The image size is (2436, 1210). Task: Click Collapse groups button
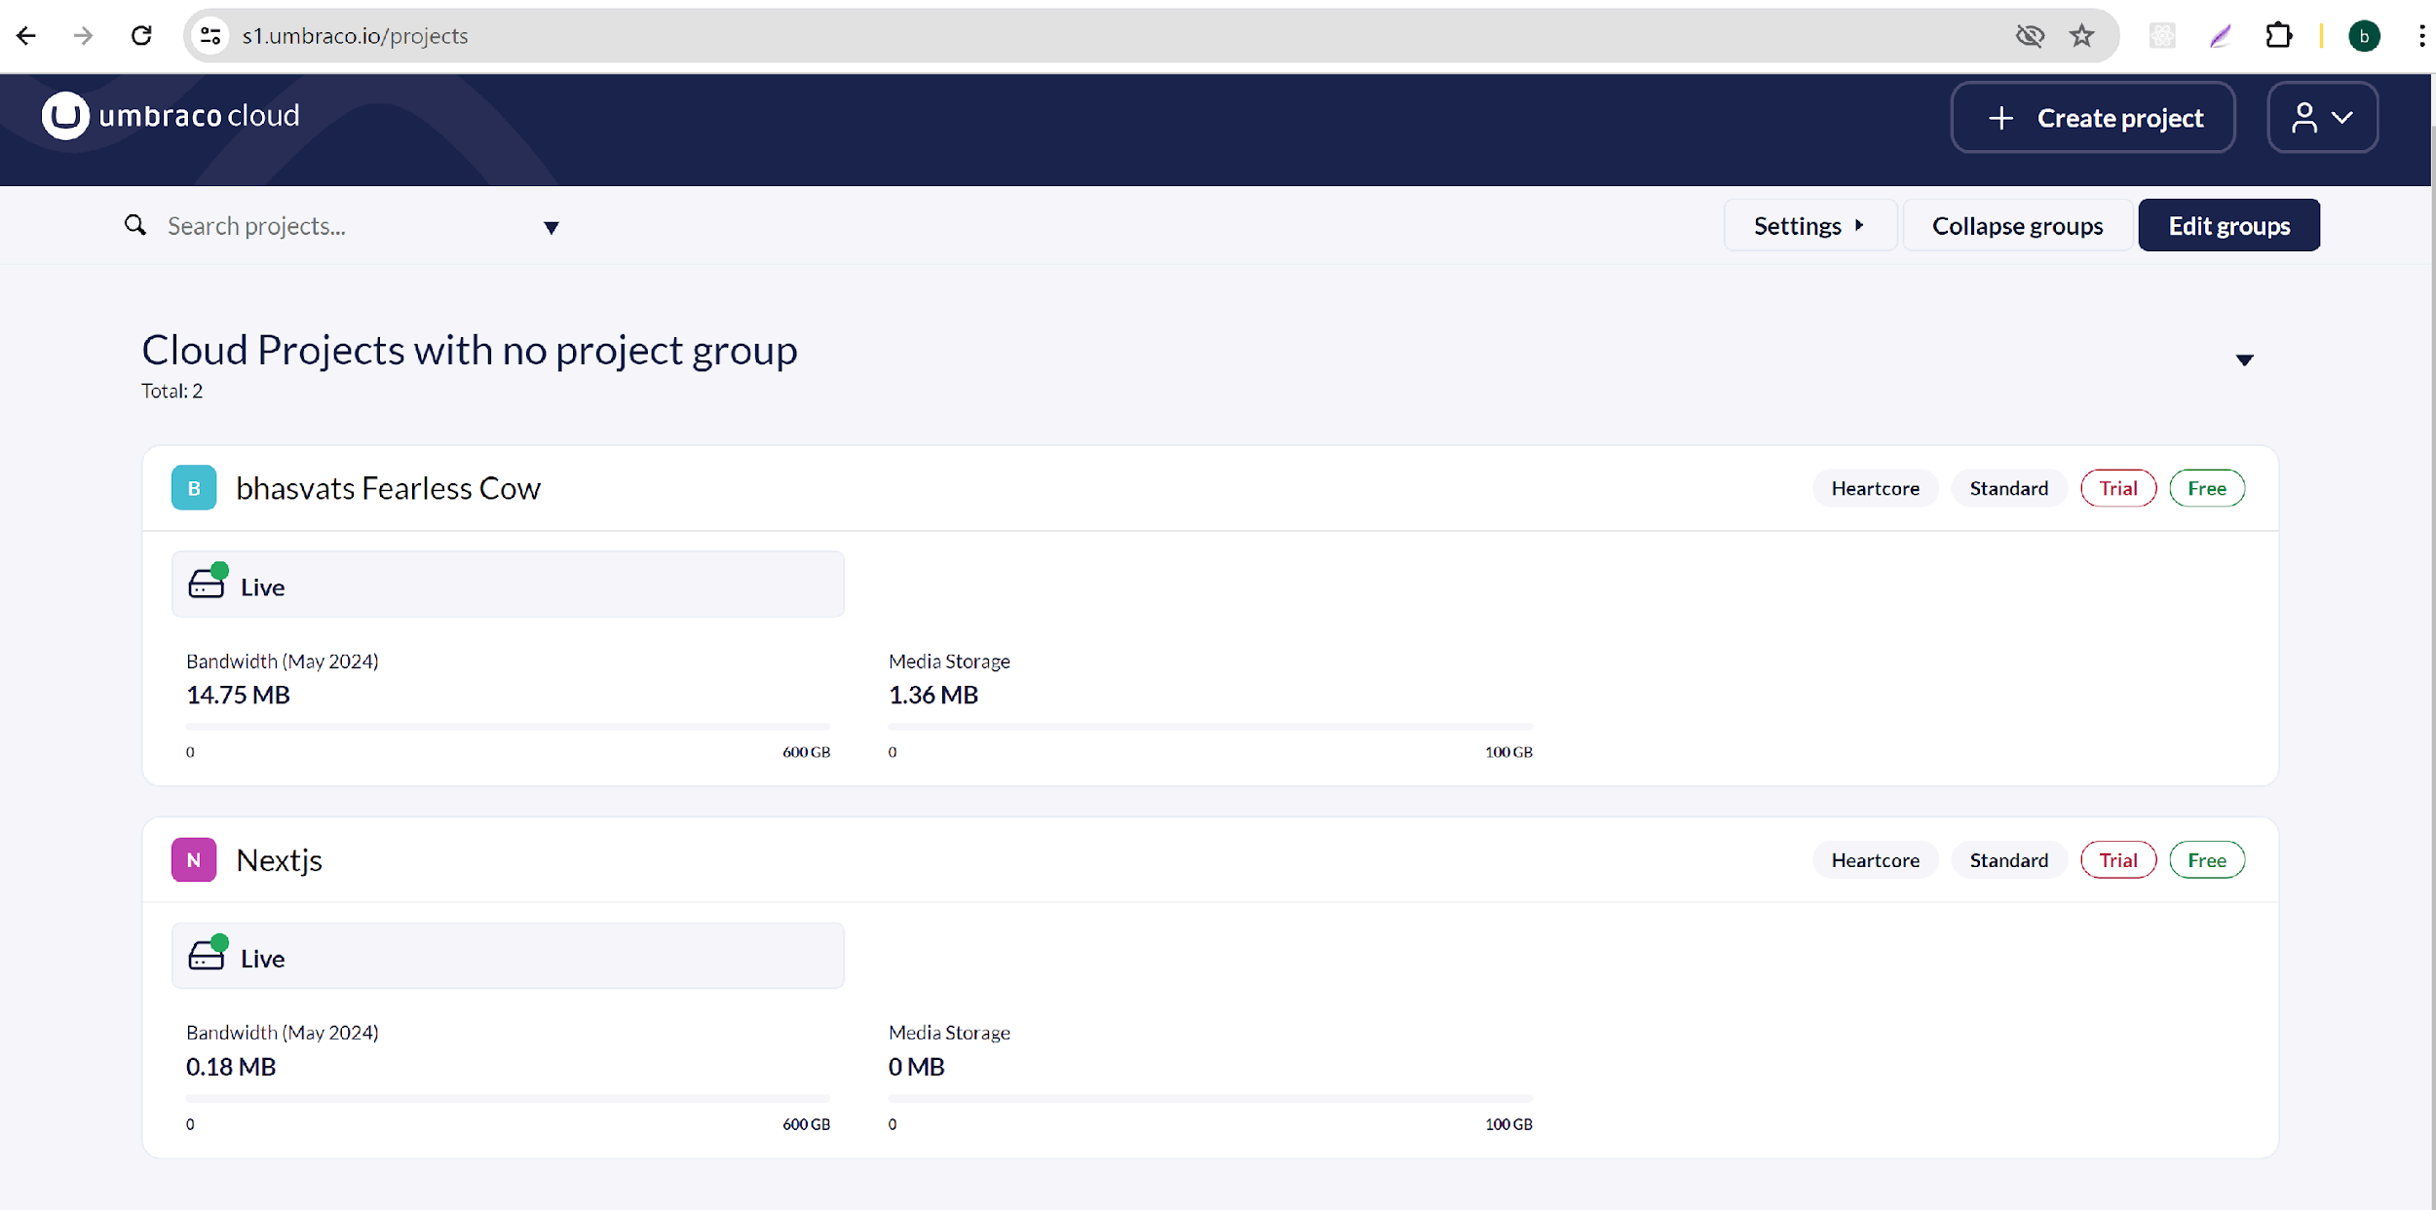[x=2017, y=226]
